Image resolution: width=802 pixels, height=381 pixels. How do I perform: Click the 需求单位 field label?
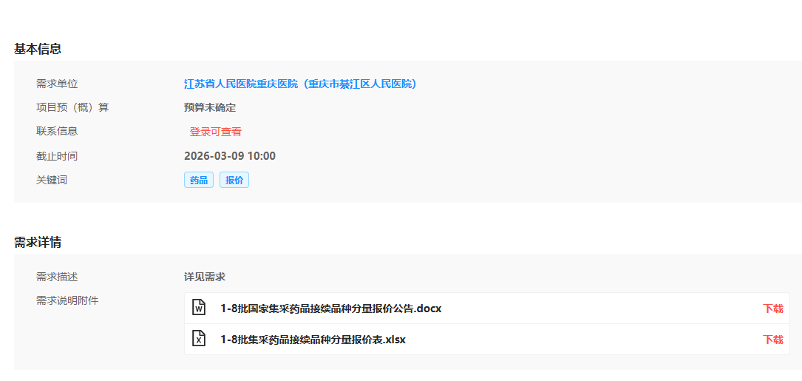click(57, 84)
